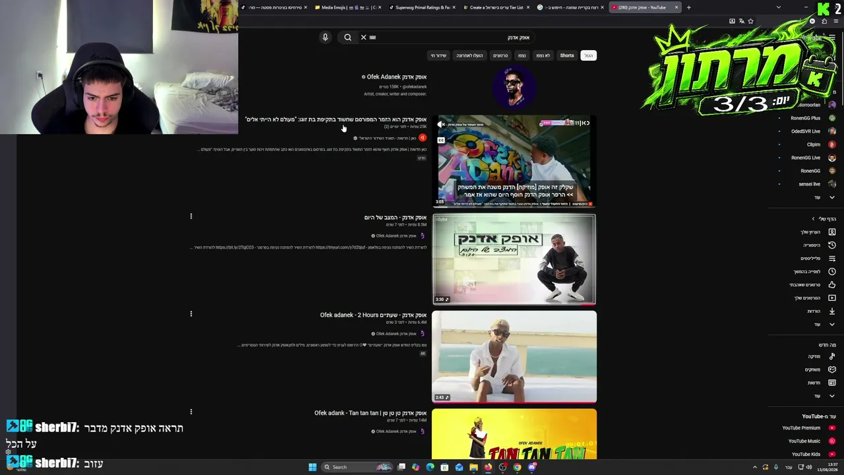Screen dimensions: 844x475
Task: Clear the YouTube search query with X
Action: point(363,38)
